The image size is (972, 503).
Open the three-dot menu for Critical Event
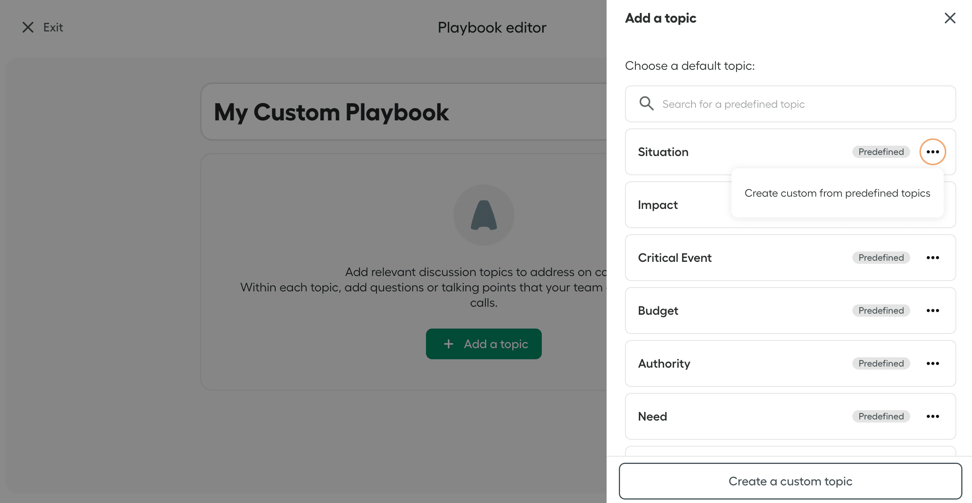coord(933,258)
